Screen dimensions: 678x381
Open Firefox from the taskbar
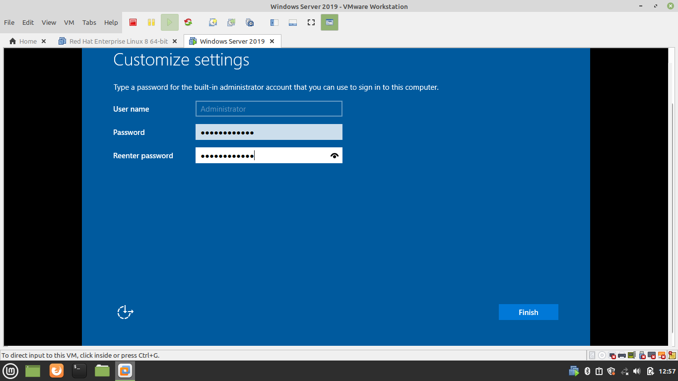(57, 371)
